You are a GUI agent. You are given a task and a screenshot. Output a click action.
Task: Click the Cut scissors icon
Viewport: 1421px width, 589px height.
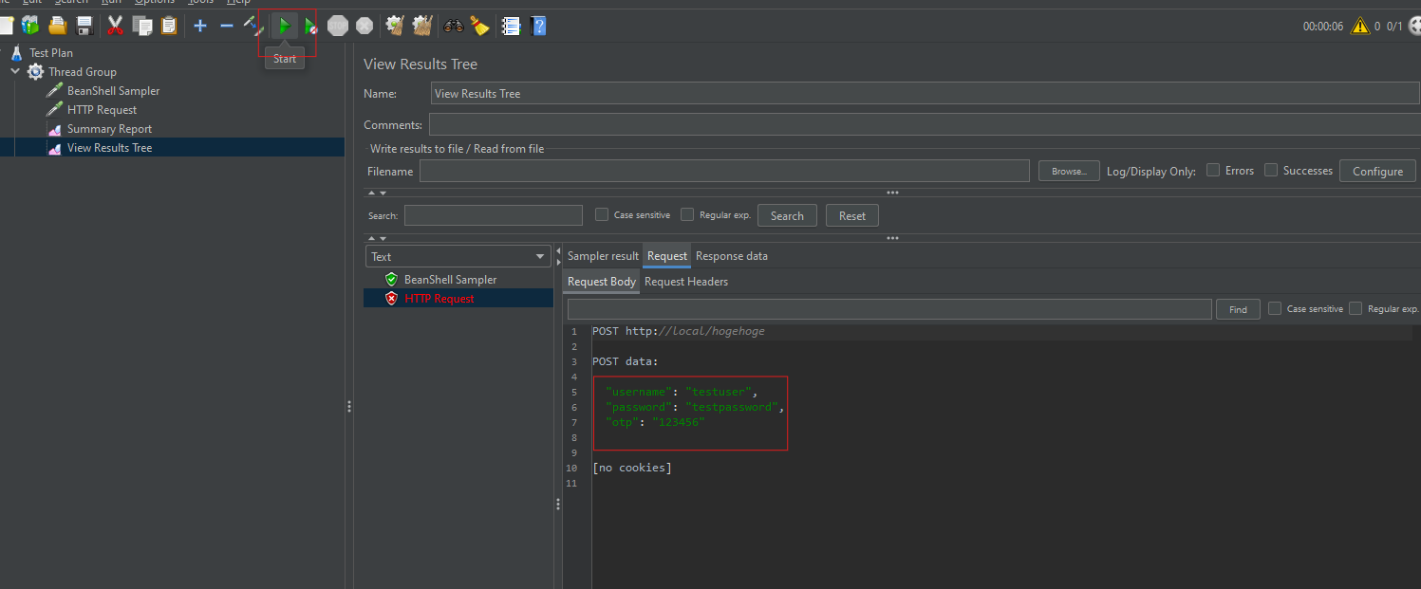point(116,26)
